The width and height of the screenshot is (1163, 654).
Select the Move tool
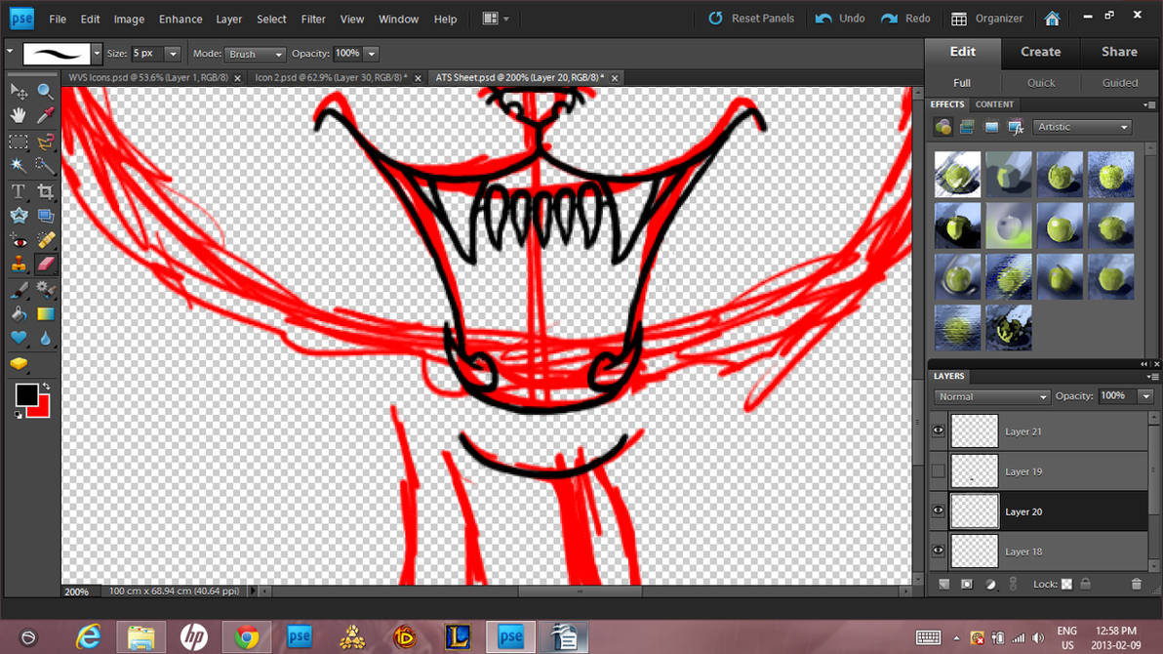coord(18,91)
